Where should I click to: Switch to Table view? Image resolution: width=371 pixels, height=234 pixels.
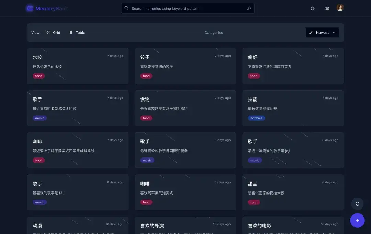(x=77, y=33)
